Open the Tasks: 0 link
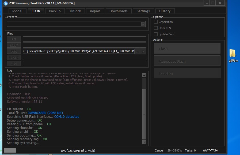 [191, 150]
